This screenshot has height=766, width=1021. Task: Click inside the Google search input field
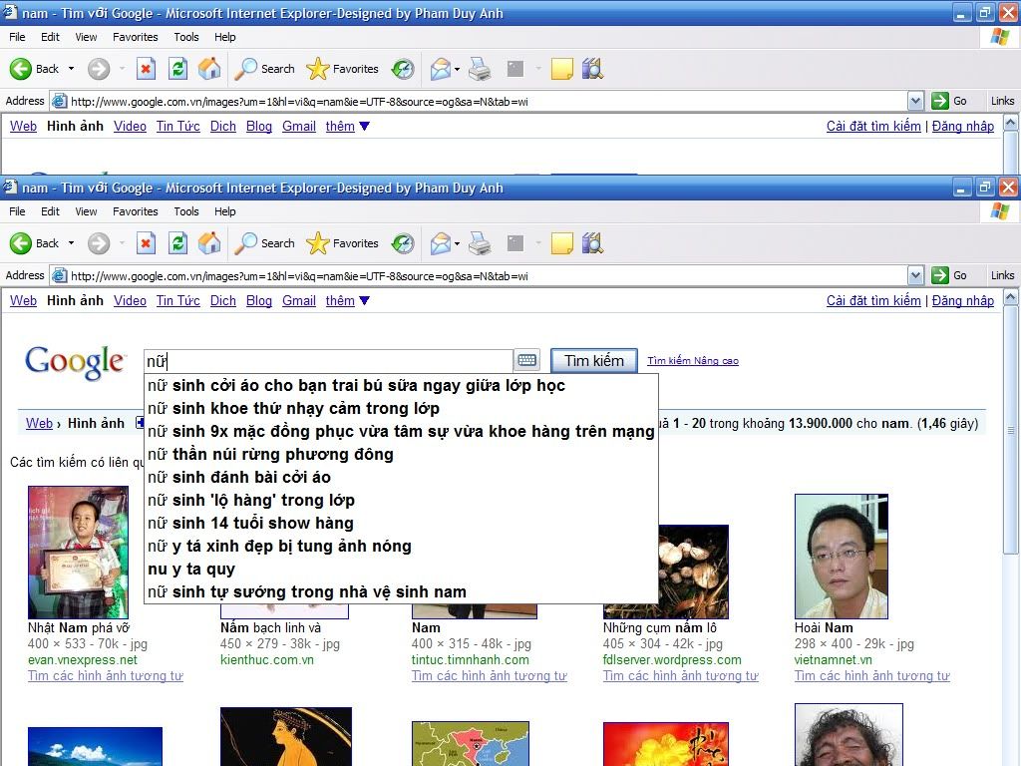(328, 361)
